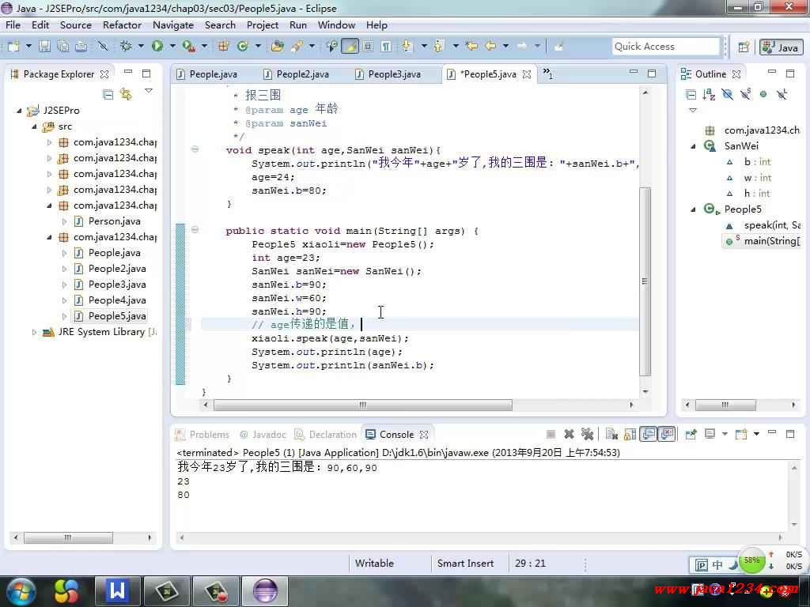Select People4.java in Package Explorer
This screenshot has height=607, width=810.
(117, 300)
